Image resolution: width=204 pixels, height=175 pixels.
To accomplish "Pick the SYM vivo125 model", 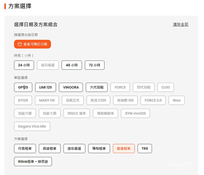I will coord(135,113).
